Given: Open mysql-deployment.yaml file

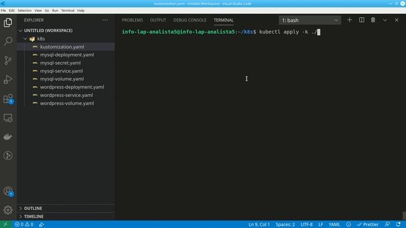Looking at the screenshot, I should pos(67,55).
